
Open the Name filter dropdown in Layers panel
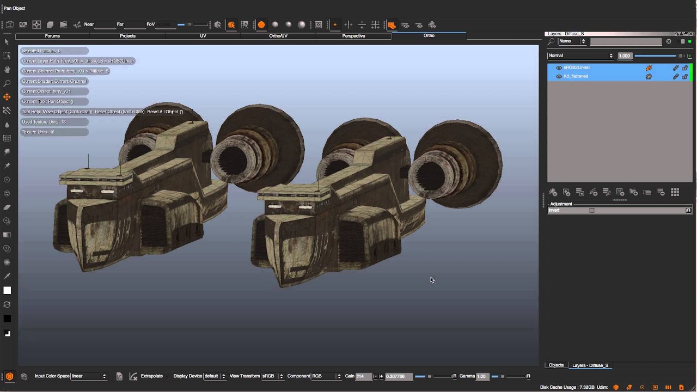click(x=572, y=41)
